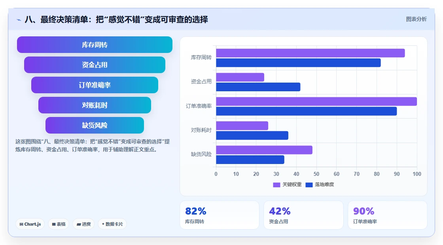This screenshot has height=245, width=443.
Task: Click the 缺货风险 y-axis label in chart
Action: pyautogui.click(x=201, y=154)
